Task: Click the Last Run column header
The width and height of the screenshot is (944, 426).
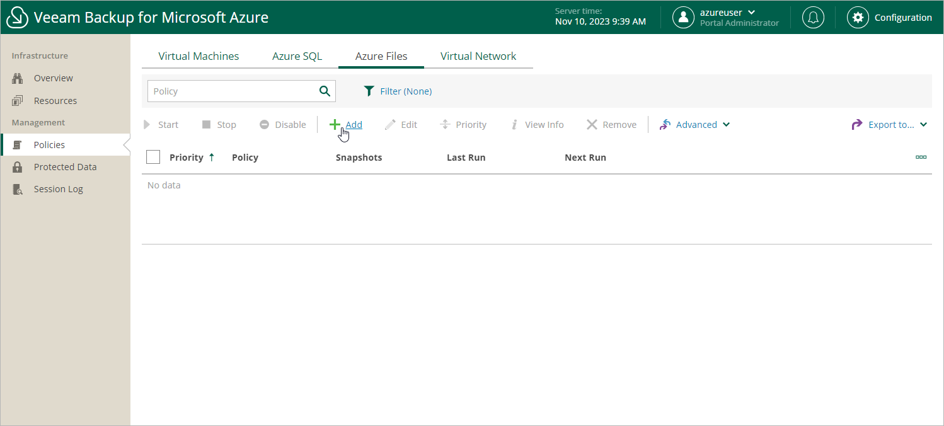Action: point(466,158)
